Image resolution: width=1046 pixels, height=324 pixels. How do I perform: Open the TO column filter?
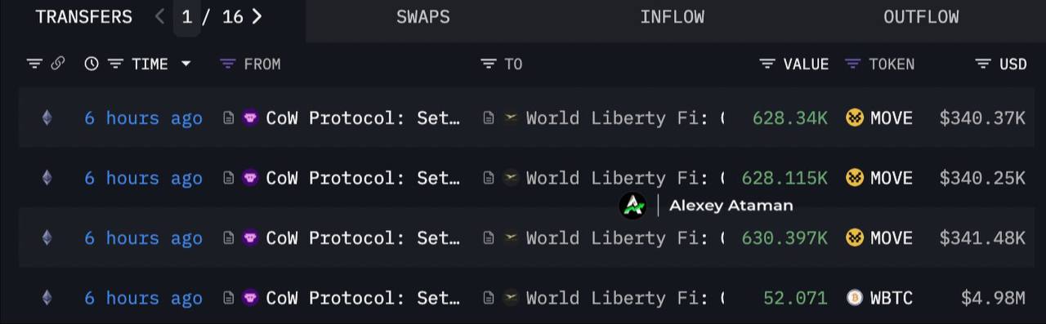488,64
